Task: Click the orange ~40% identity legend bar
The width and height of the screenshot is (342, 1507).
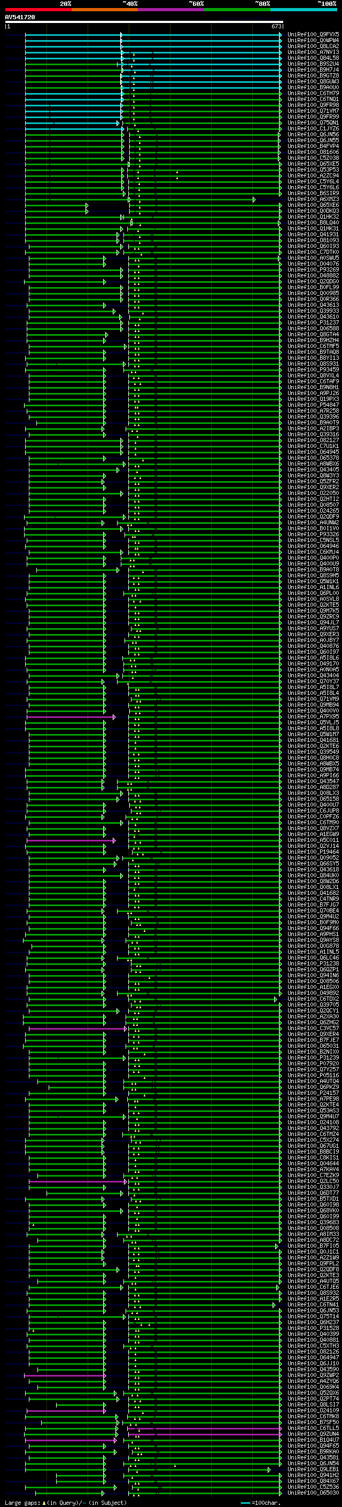Action: 105,10
